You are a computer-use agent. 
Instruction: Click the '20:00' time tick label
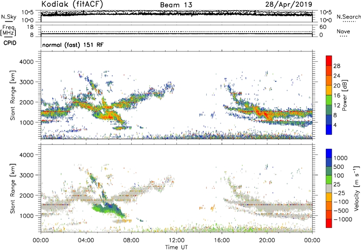click(267, 241)
